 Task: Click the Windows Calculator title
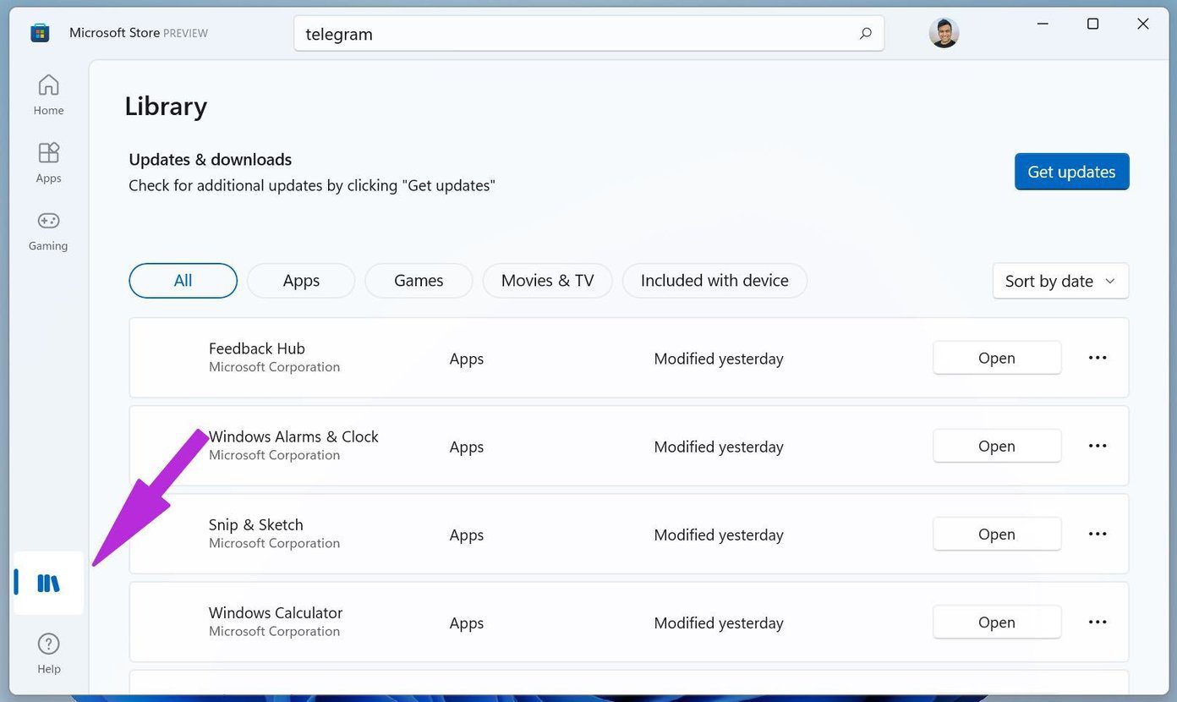276,612
